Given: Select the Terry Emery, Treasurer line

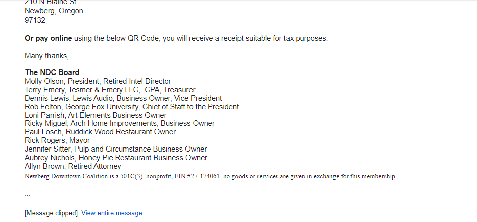Looking at the screenshot, I should pyautogui.click(x=110, y=90).
